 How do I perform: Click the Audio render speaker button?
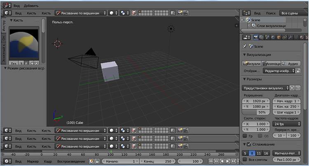(x=291, y=64)
